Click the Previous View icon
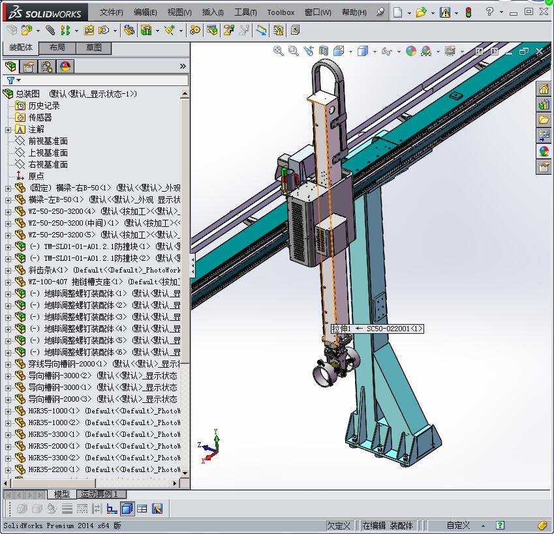This screenshot has height=534, width=554. coord(308,51)
